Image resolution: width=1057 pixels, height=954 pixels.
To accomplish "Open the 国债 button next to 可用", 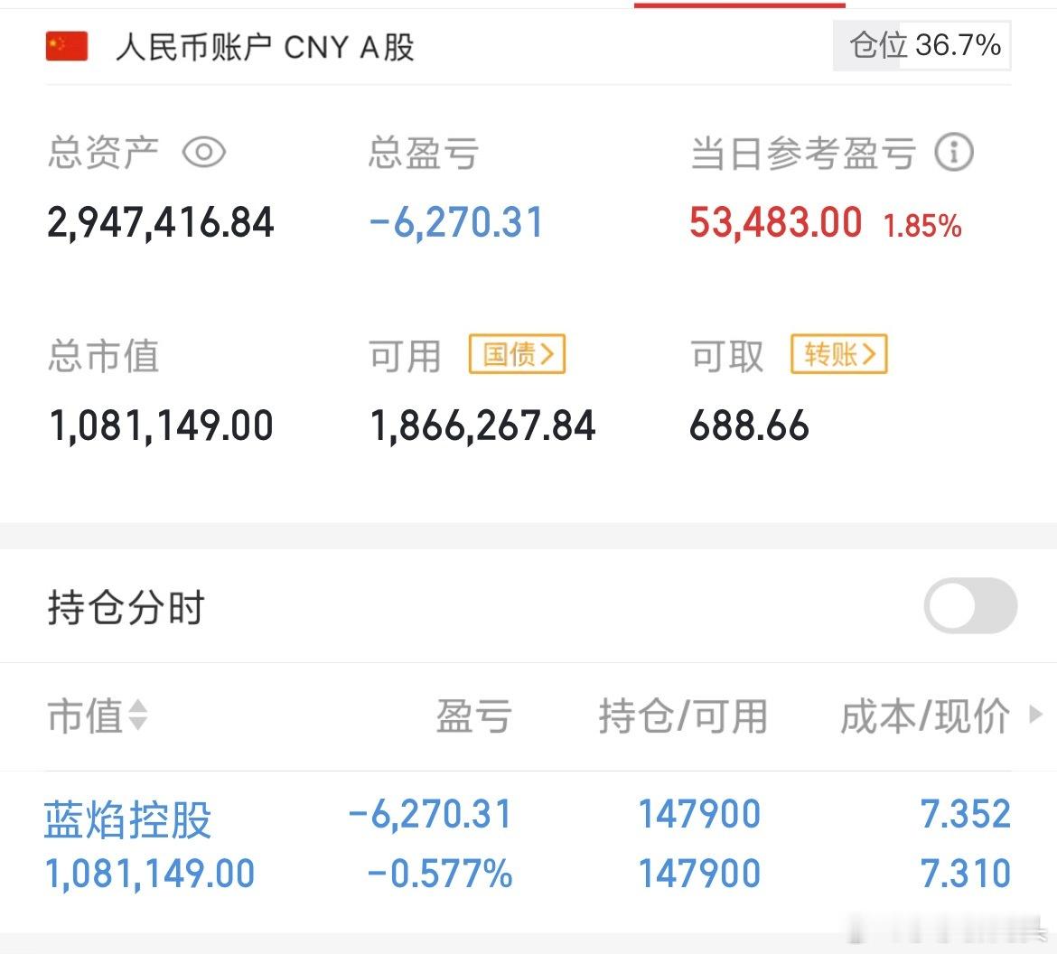I will 517,354.
